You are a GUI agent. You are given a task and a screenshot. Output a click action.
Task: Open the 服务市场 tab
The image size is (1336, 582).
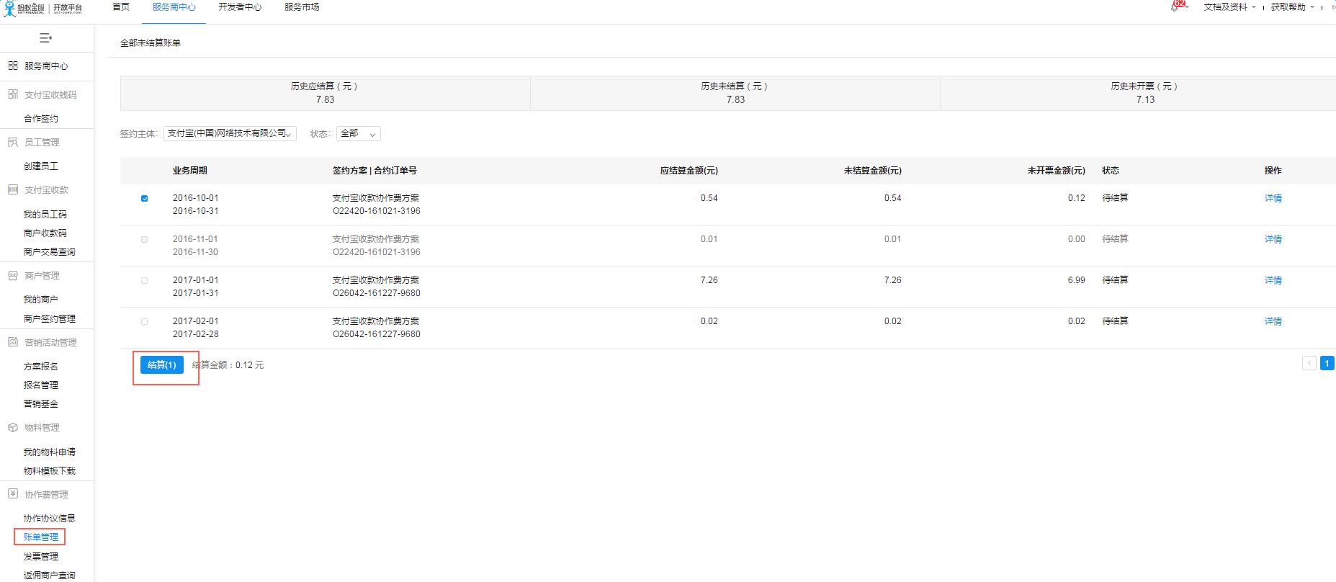302,7
